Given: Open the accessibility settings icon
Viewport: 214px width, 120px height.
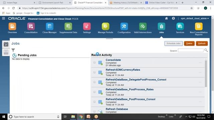Looking at the screenshot, I should pos(173,18).
